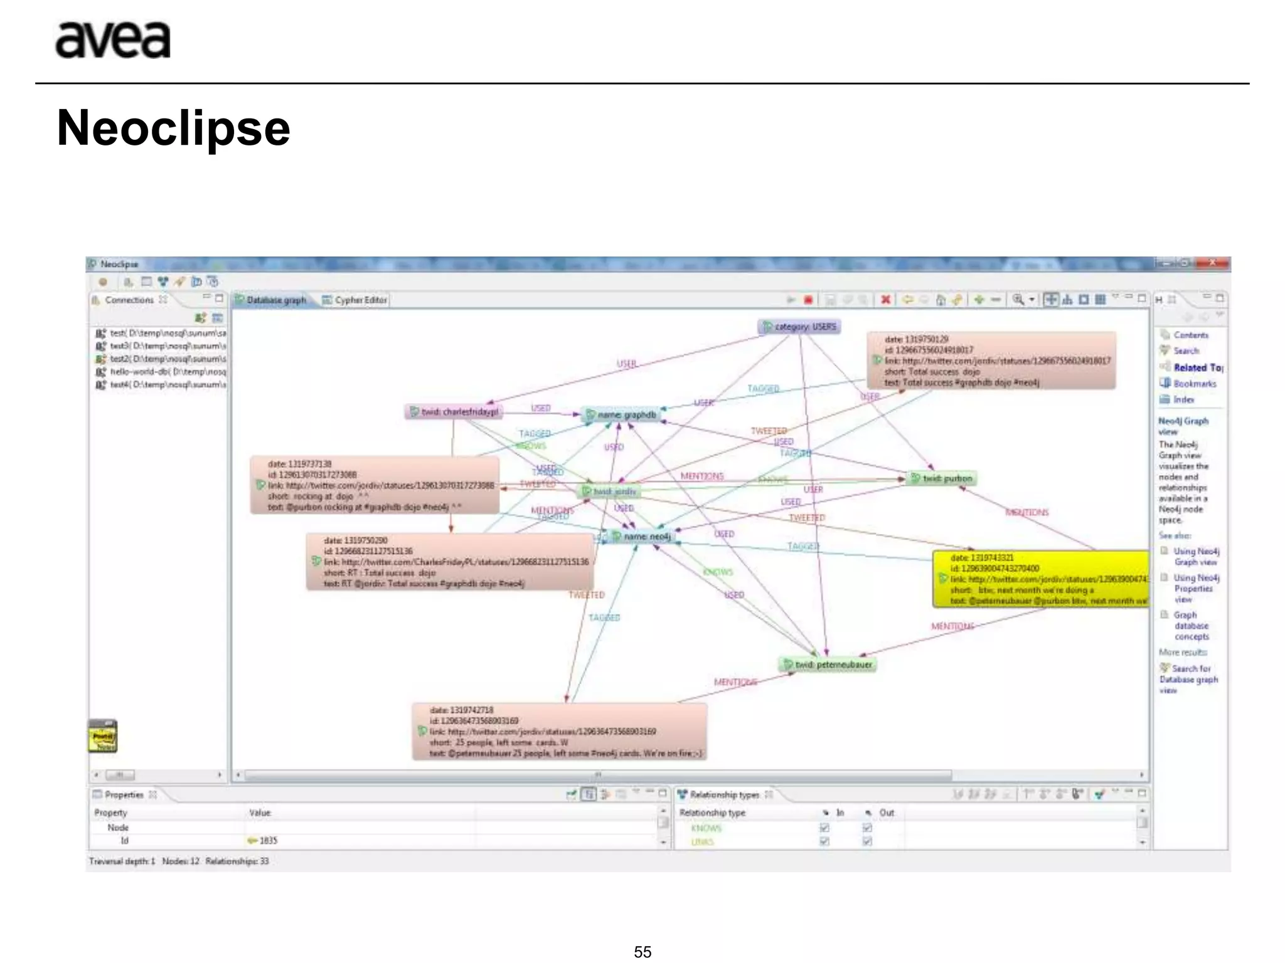1285x963 pixels.
Task: Click the Relationship types filter icon
Action: coord(1099,794)
